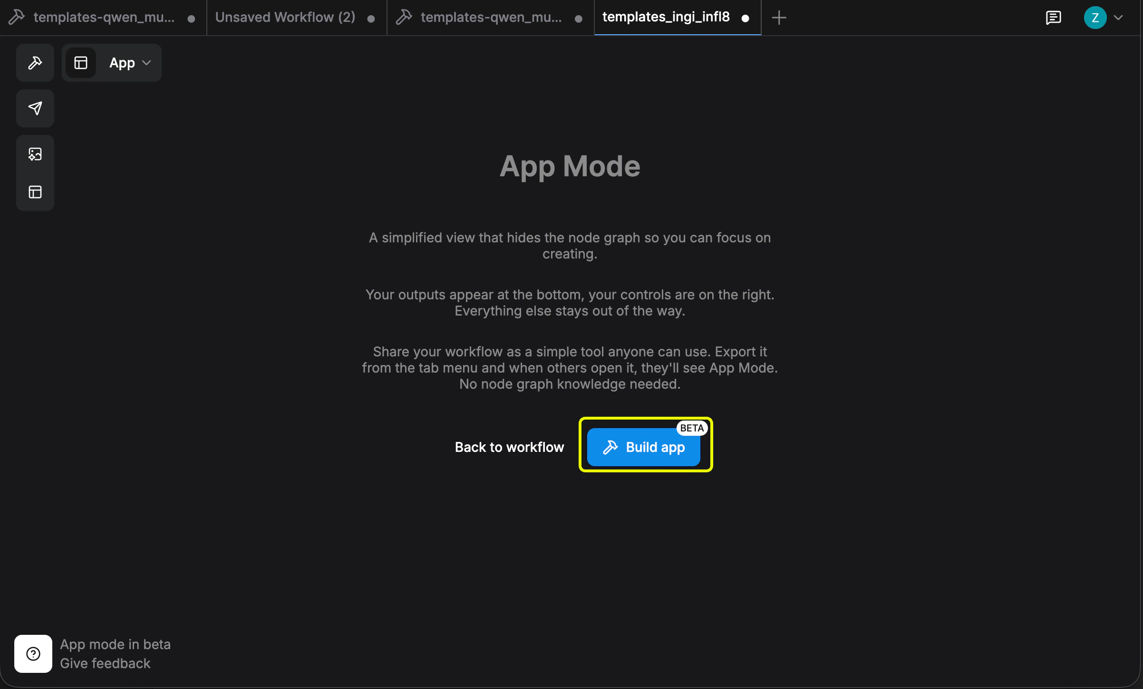Click the bottom panel layout icon in sidebar
The height and width of the screenshot is (689, 1143).
pyautogui.click(x=35, y=192)
